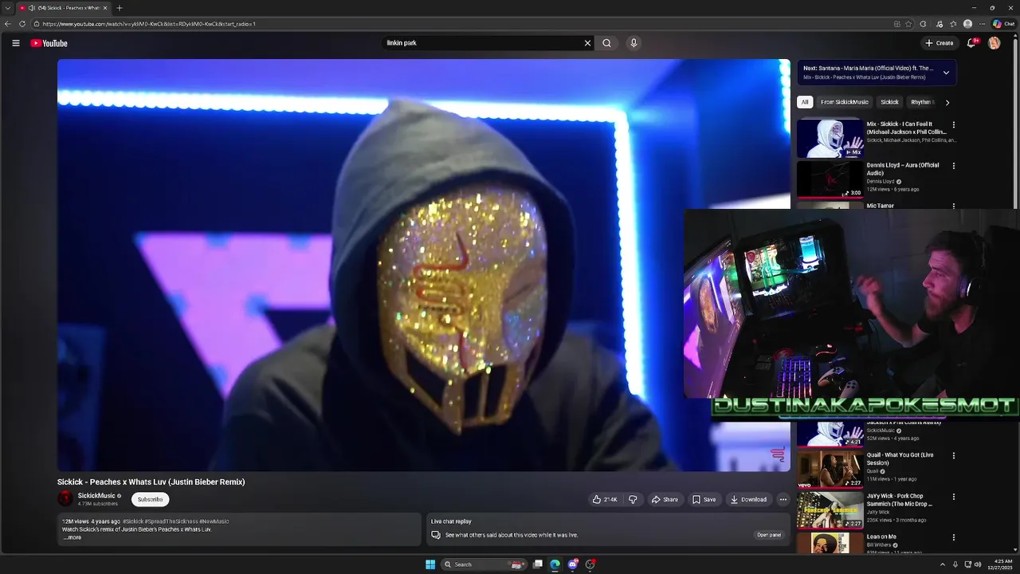The width and height of the screenshot is (1020, 574).
Task: Clear the search box text
Action: pos(587,43)
